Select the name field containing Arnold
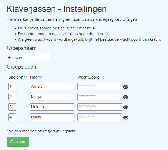This screenshot has width=168, height=150. pos(52,86)
